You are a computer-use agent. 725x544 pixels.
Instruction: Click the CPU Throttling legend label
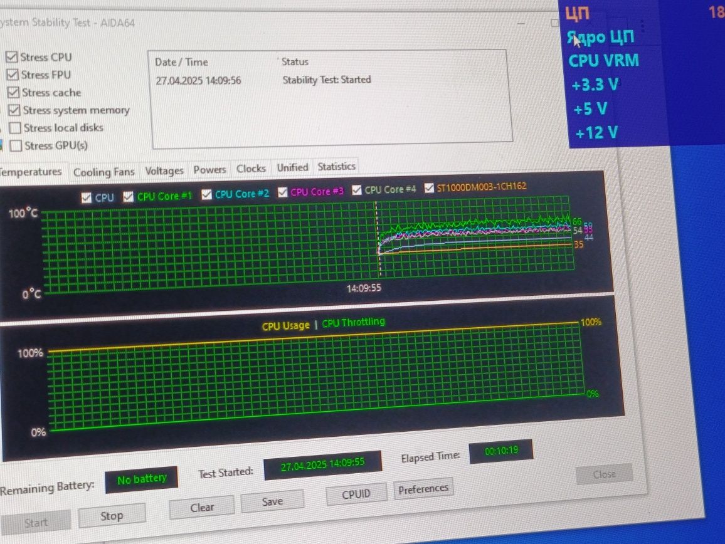coord(353,322)
